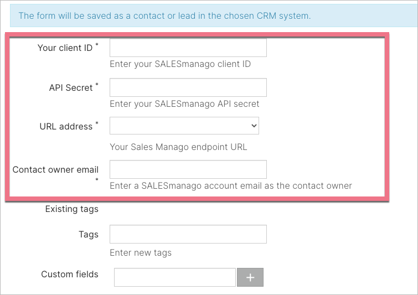The image size is (418, 295).
Task: Click the 'Existing tags' label
Action: pyautogui.click(x=72, y=209)
